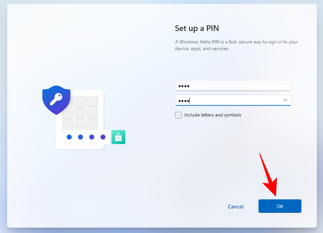This screenshot has width=323, height=233.
Task: Click top-right key of keypad illustration
Action: point(92,102)
